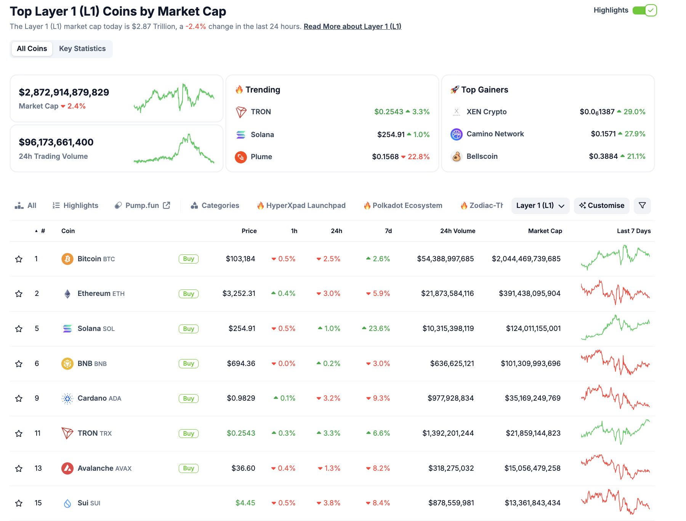Sort coins by the Market Cap column header
Image resolution: width=686 pixels, height=521 pixels.
click(545, 231)
